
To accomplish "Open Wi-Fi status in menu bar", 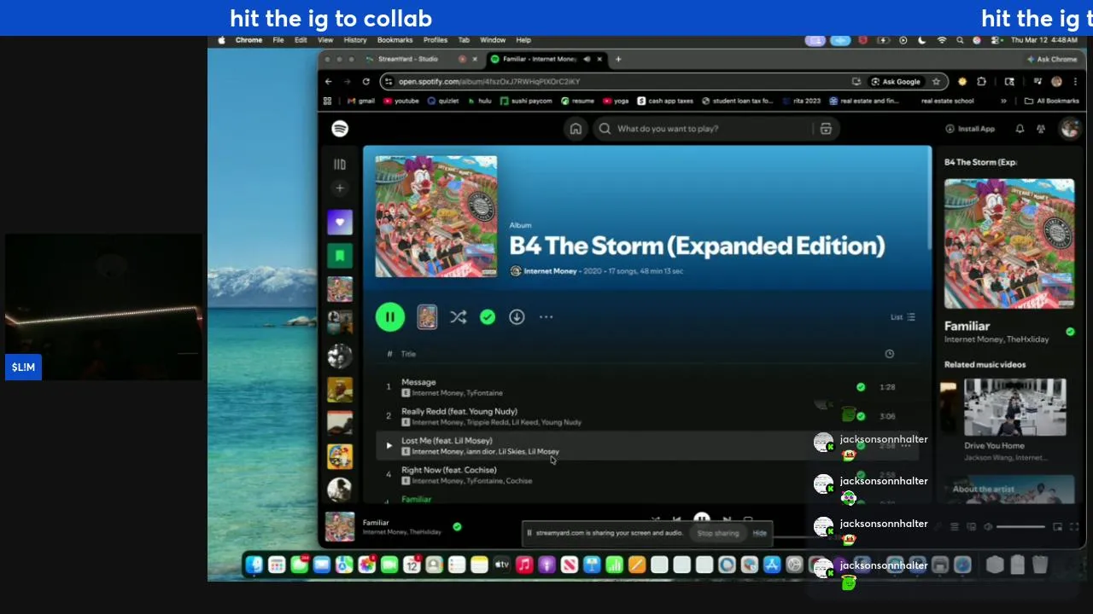I will [x=942, y=40].
